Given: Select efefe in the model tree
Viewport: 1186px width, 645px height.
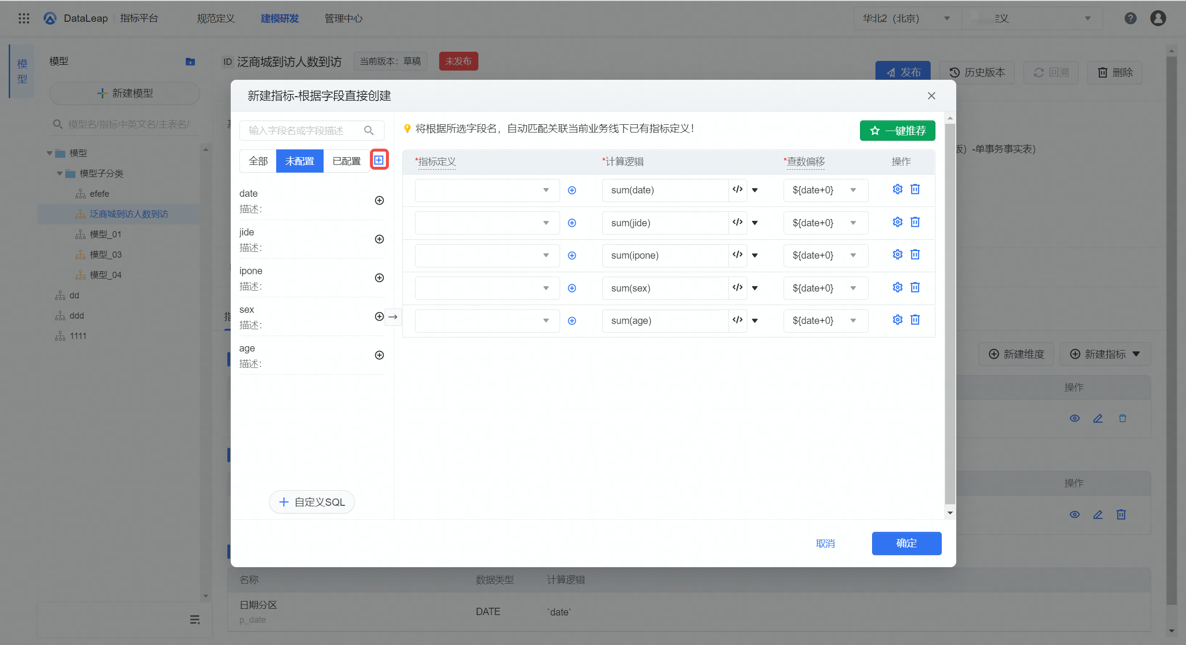Looking at the screenshot, I should coord(99,193).
